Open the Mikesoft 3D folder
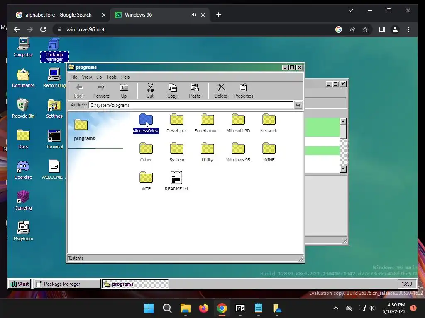This screenshot has width=425, height=318. pyautogui.click(x=238, y=123)
